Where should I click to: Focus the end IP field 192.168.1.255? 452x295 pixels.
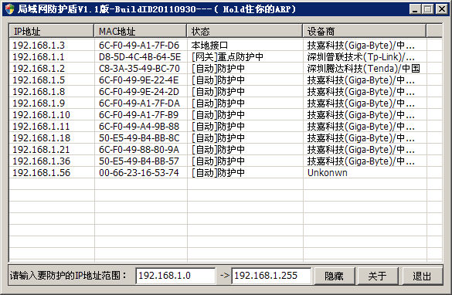[x=271, y=276]
